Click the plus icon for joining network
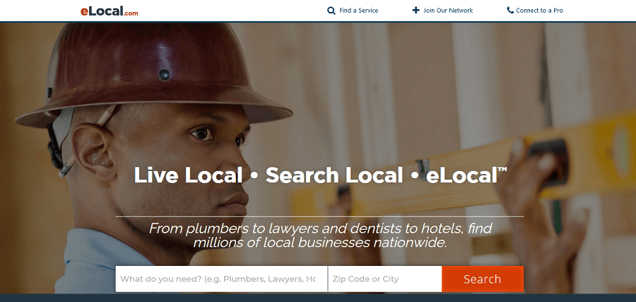 click(416, 10)
